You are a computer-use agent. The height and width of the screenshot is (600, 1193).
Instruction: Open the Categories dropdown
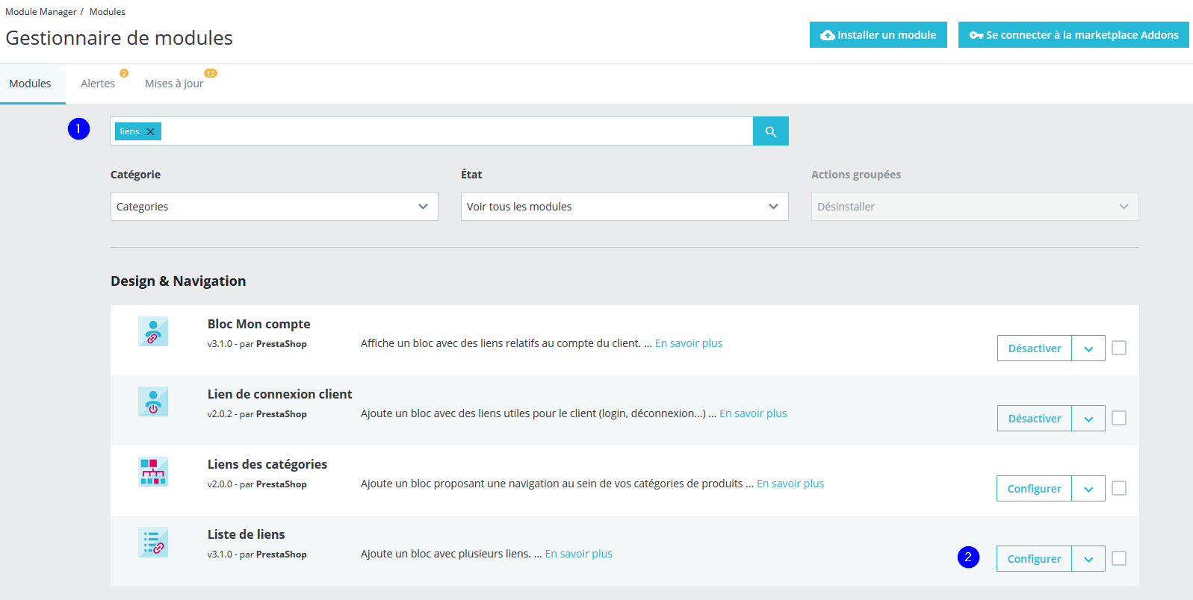tap(274, 207)
